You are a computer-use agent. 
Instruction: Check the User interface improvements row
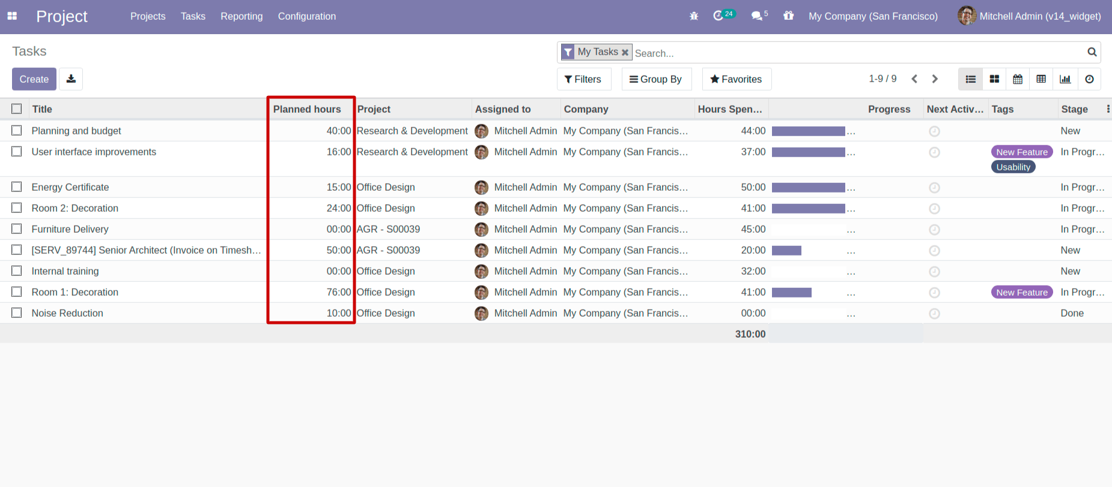(x=17, y=151)
